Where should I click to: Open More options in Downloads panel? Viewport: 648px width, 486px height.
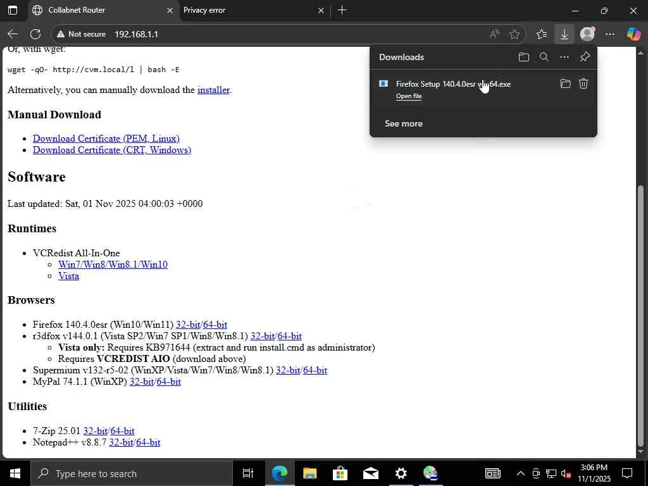[x=564, y=57]
